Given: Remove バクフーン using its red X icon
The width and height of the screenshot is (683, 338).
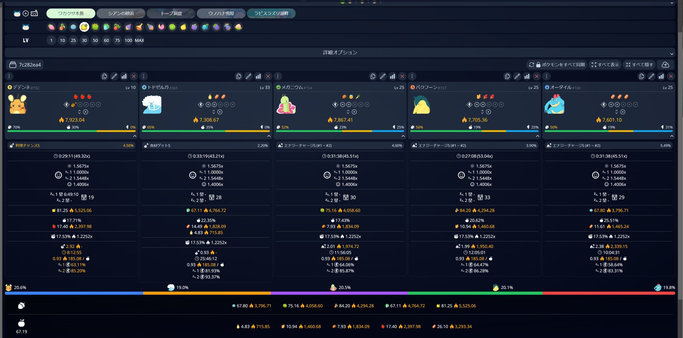Looking at the screenshot, I should [536, 76].
